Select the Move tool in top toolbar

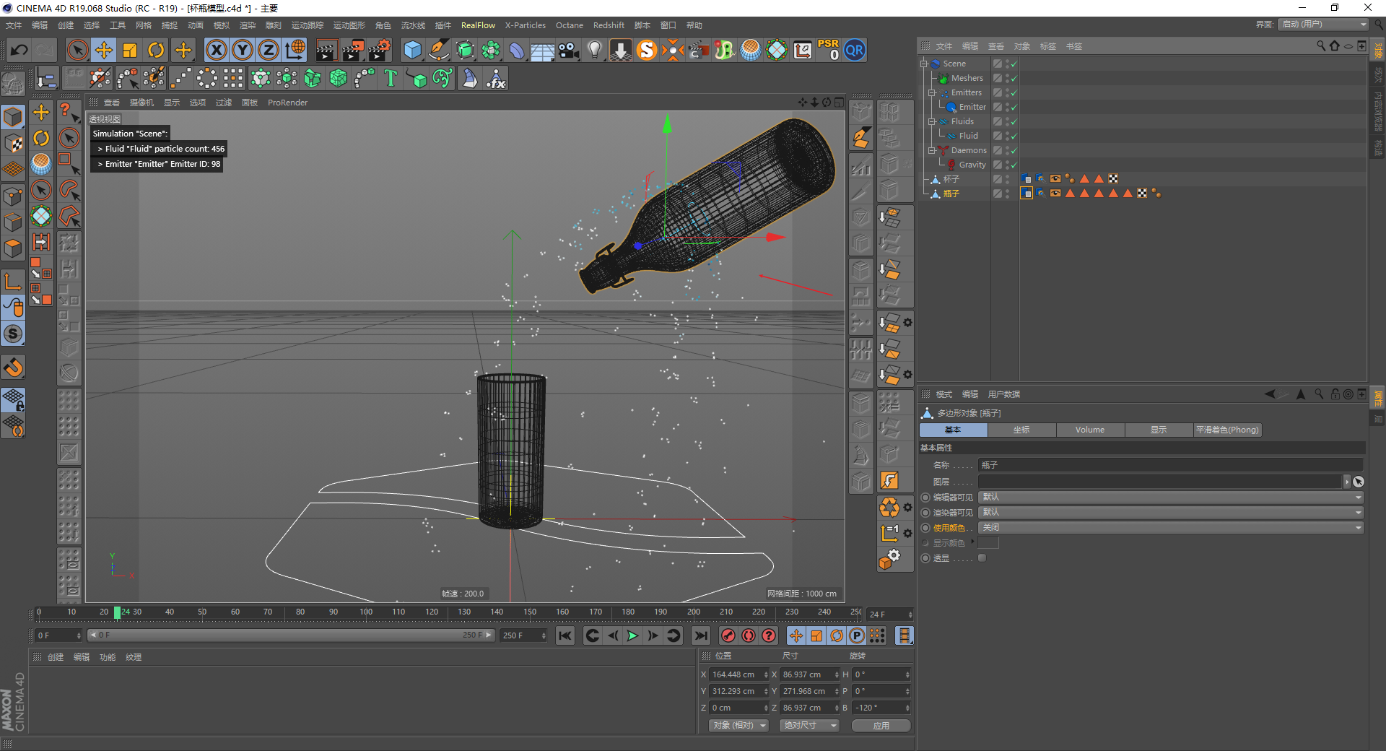[104, 51]
